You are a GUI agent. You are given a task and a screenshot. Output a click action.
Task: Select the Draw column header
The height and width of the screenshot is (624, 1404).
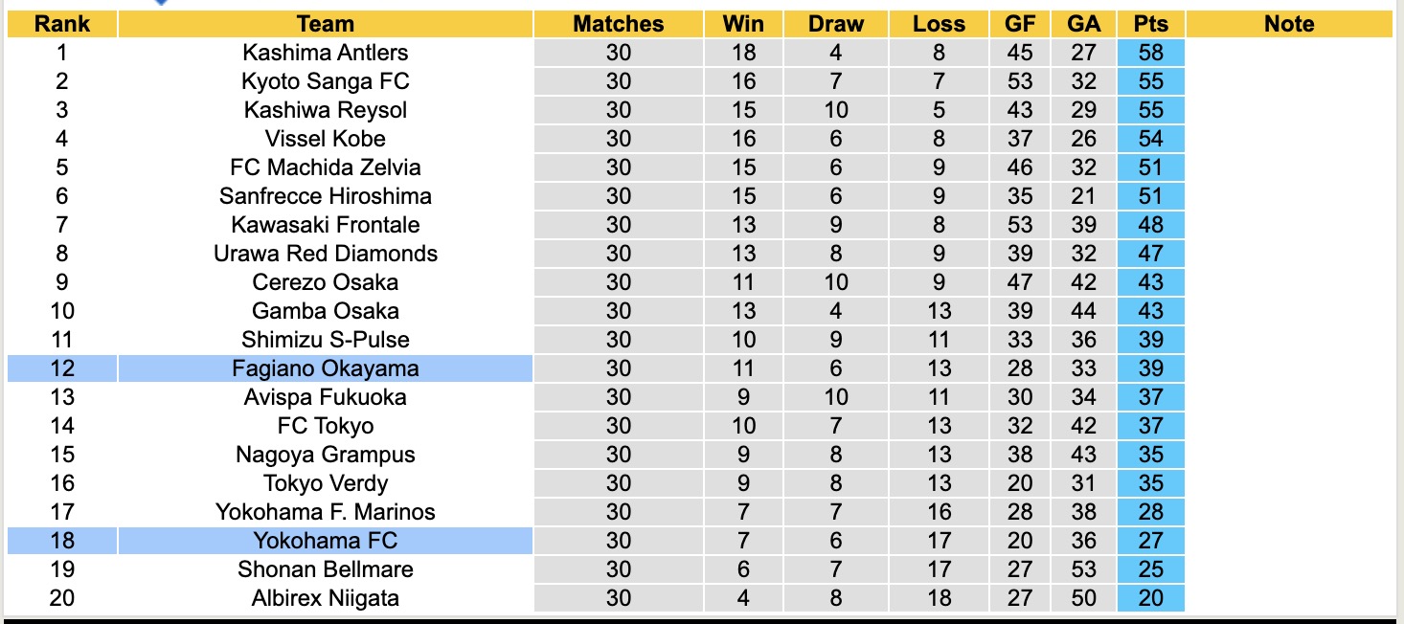835,24
